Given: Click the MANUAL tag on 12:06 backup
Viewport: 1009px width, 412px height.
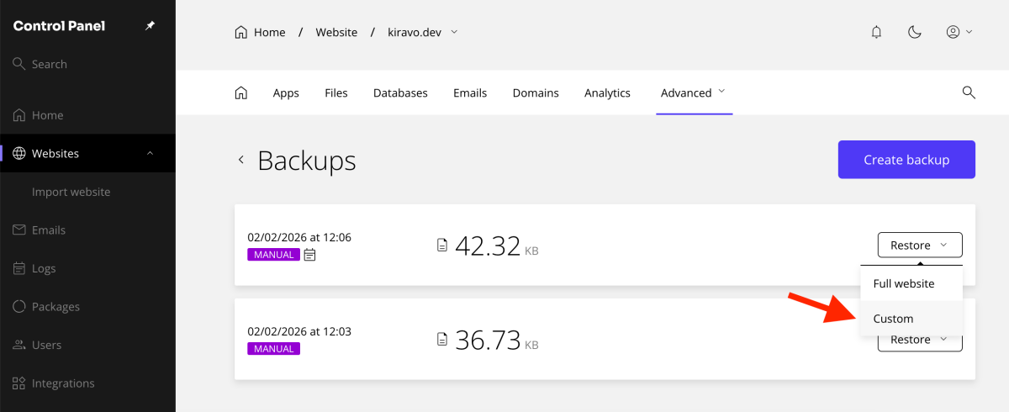Looking at the screenshot, I should (x=273, y=255).
